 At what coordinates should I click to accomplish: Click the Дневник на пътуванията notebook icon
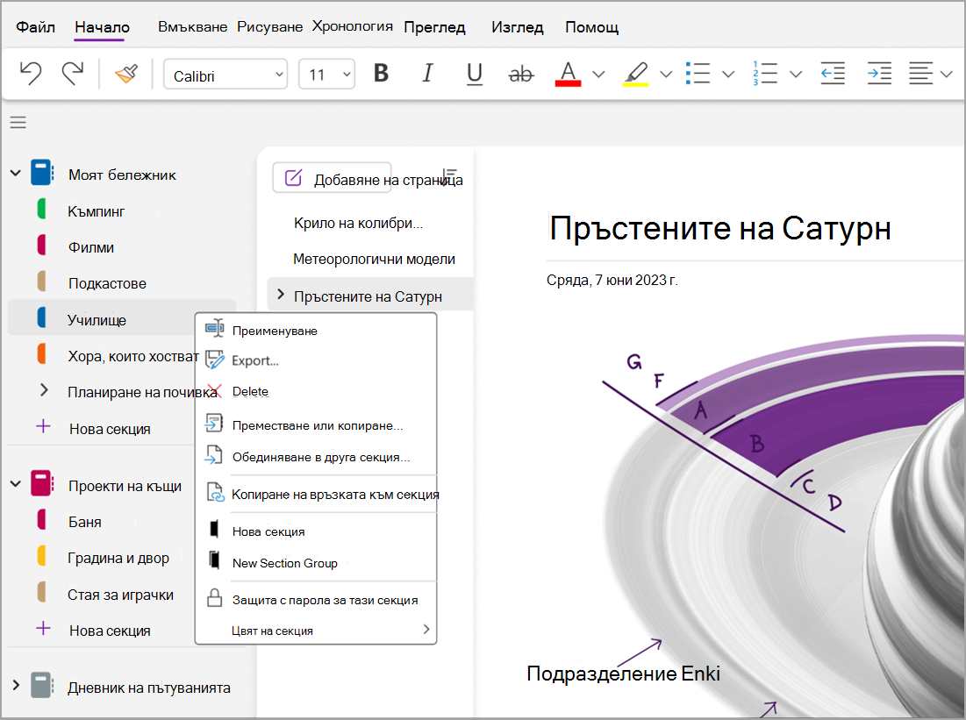pos(42,685)
